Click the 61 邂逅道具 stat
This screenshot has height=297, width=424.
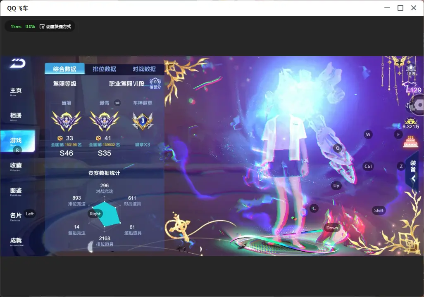coord(133,229)
